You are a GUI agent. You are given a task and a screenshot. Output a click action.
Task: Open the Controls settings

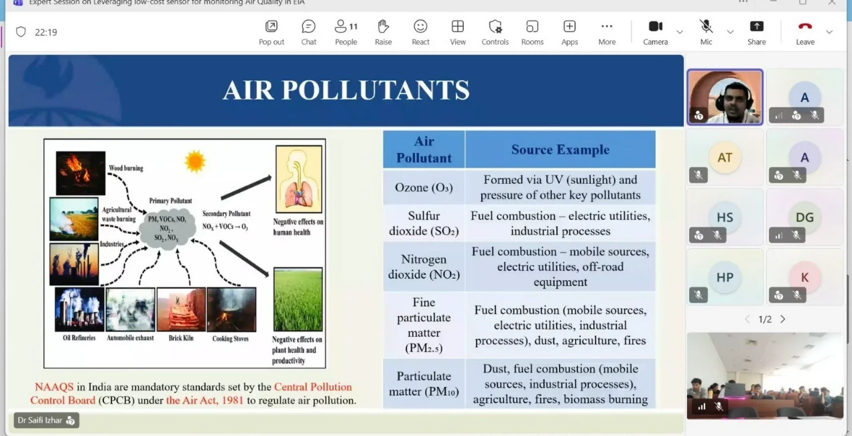point(495,32)
